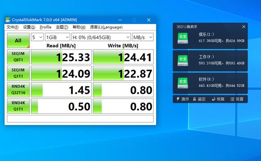Screen dimensions: 261x161
Task: Click the 124.41 write result bar
Action: pyautogui.click(x=123, y=57)
